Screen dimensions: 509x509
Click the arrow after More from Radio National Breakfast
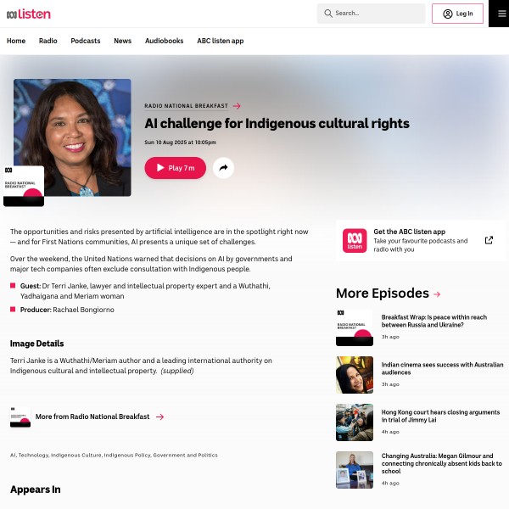(159, 417)
